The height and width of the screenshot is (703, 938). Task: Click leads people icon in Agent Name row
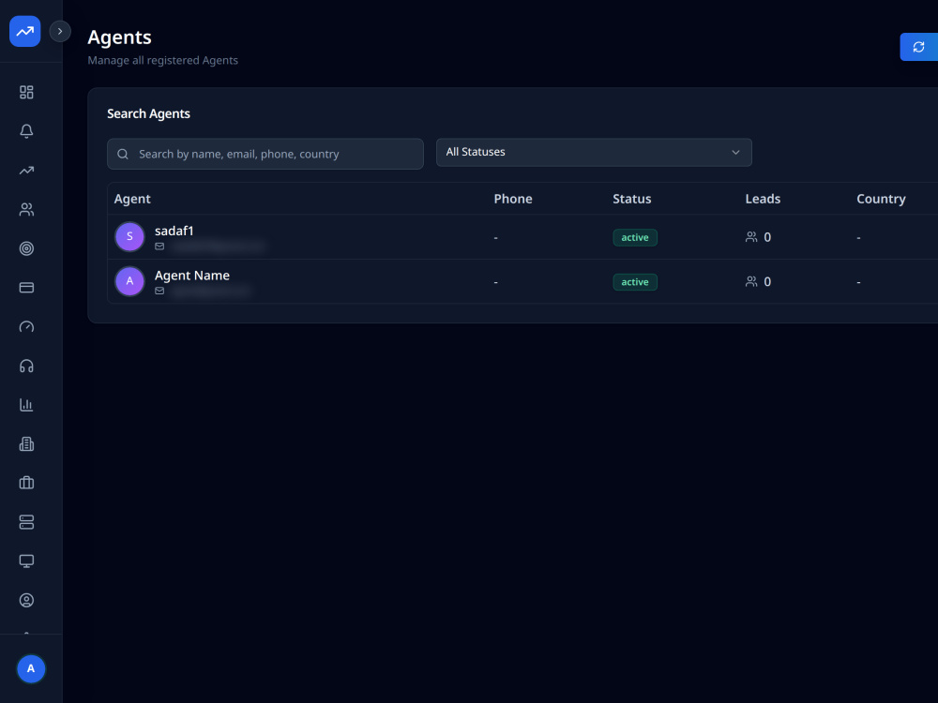pos(751,281)
